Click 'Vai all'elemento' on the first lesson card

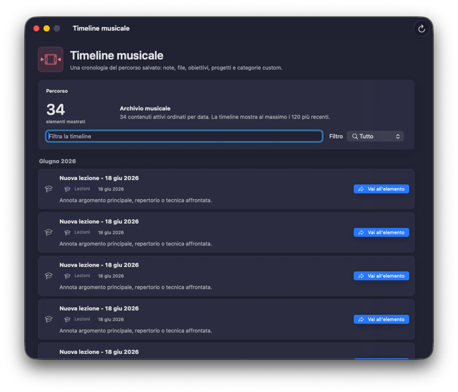381,189
